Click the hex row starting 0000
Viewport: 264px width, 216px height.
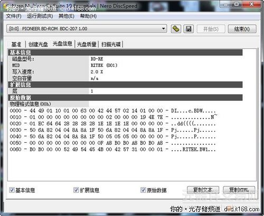[112, 111]
